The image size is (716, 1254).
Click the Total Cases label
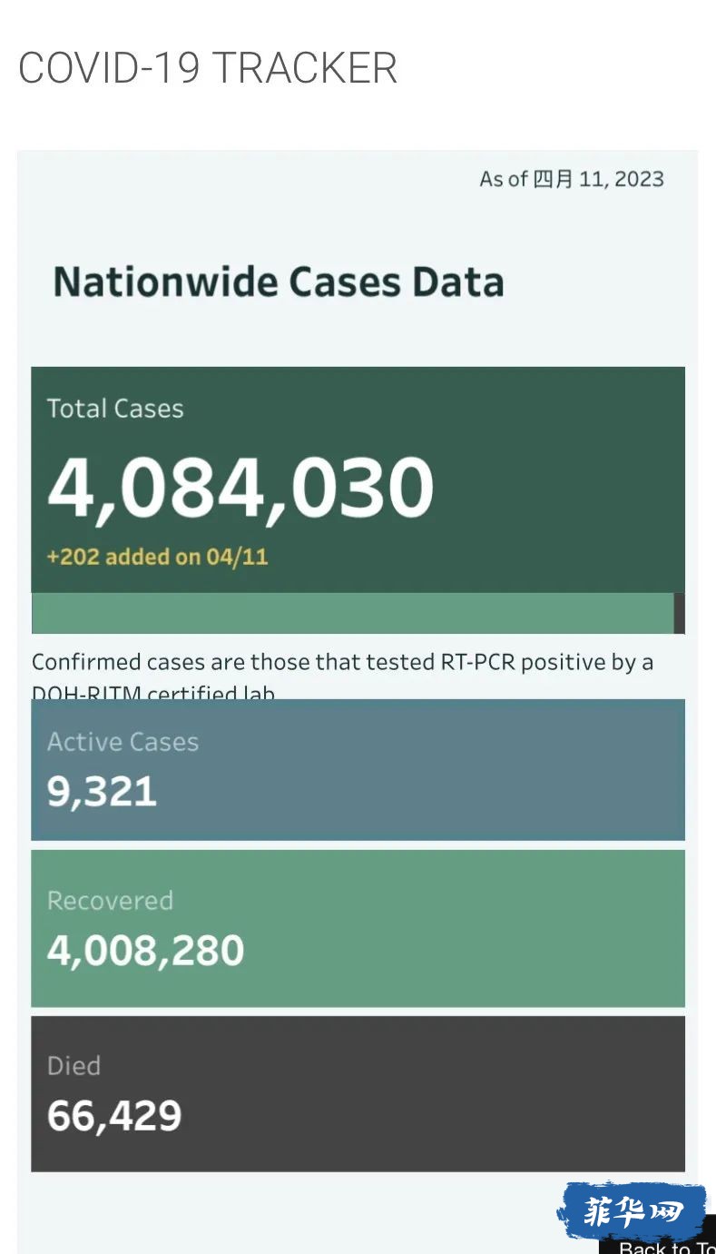click(x=115, y=409)
